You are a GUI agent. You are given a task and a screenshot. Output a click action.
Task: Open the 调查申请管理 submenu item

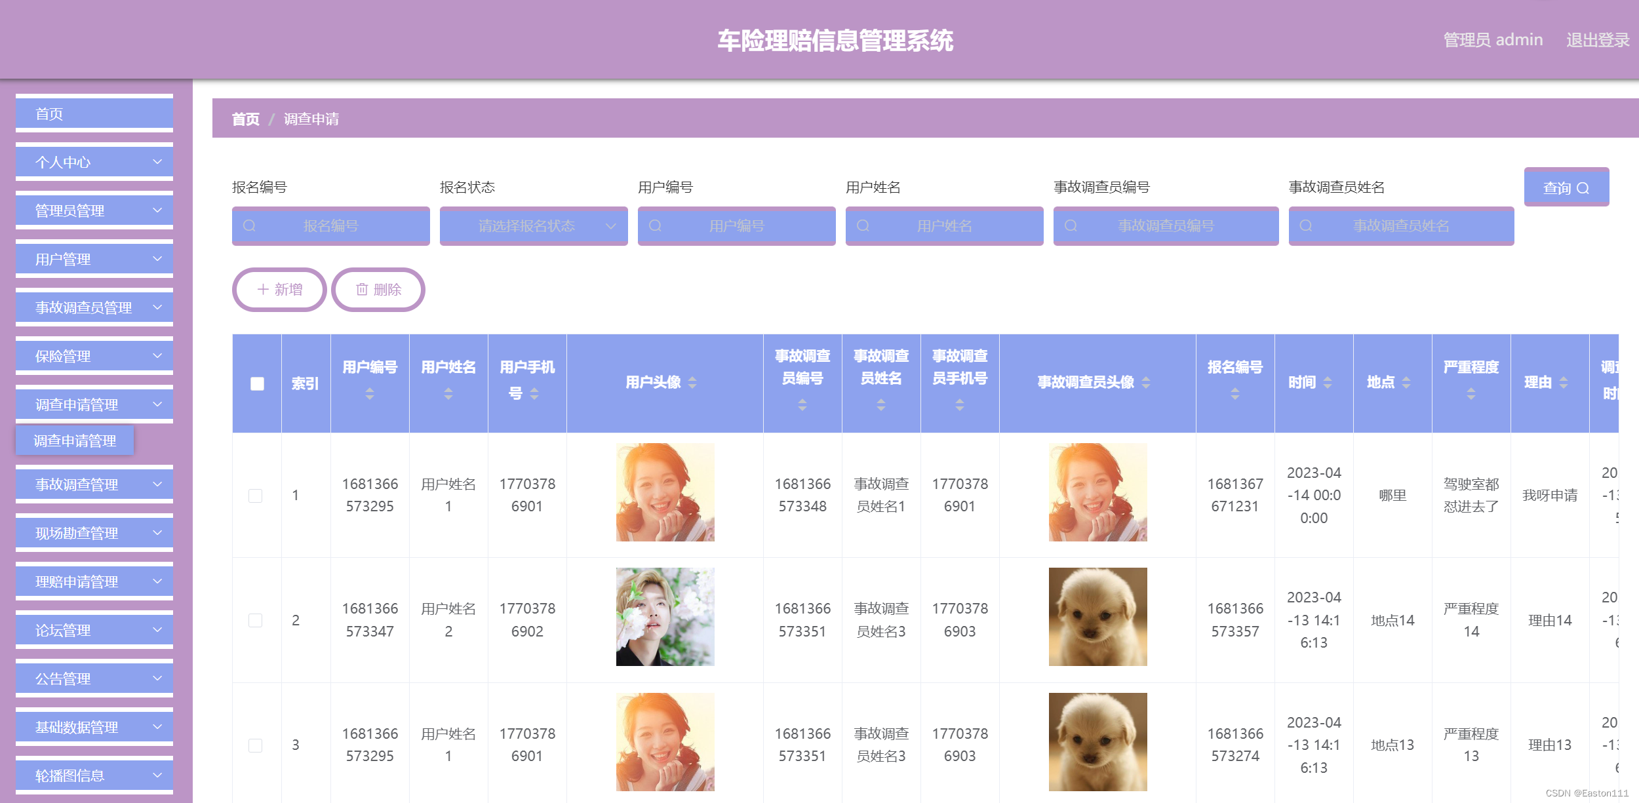pos(75,441)
